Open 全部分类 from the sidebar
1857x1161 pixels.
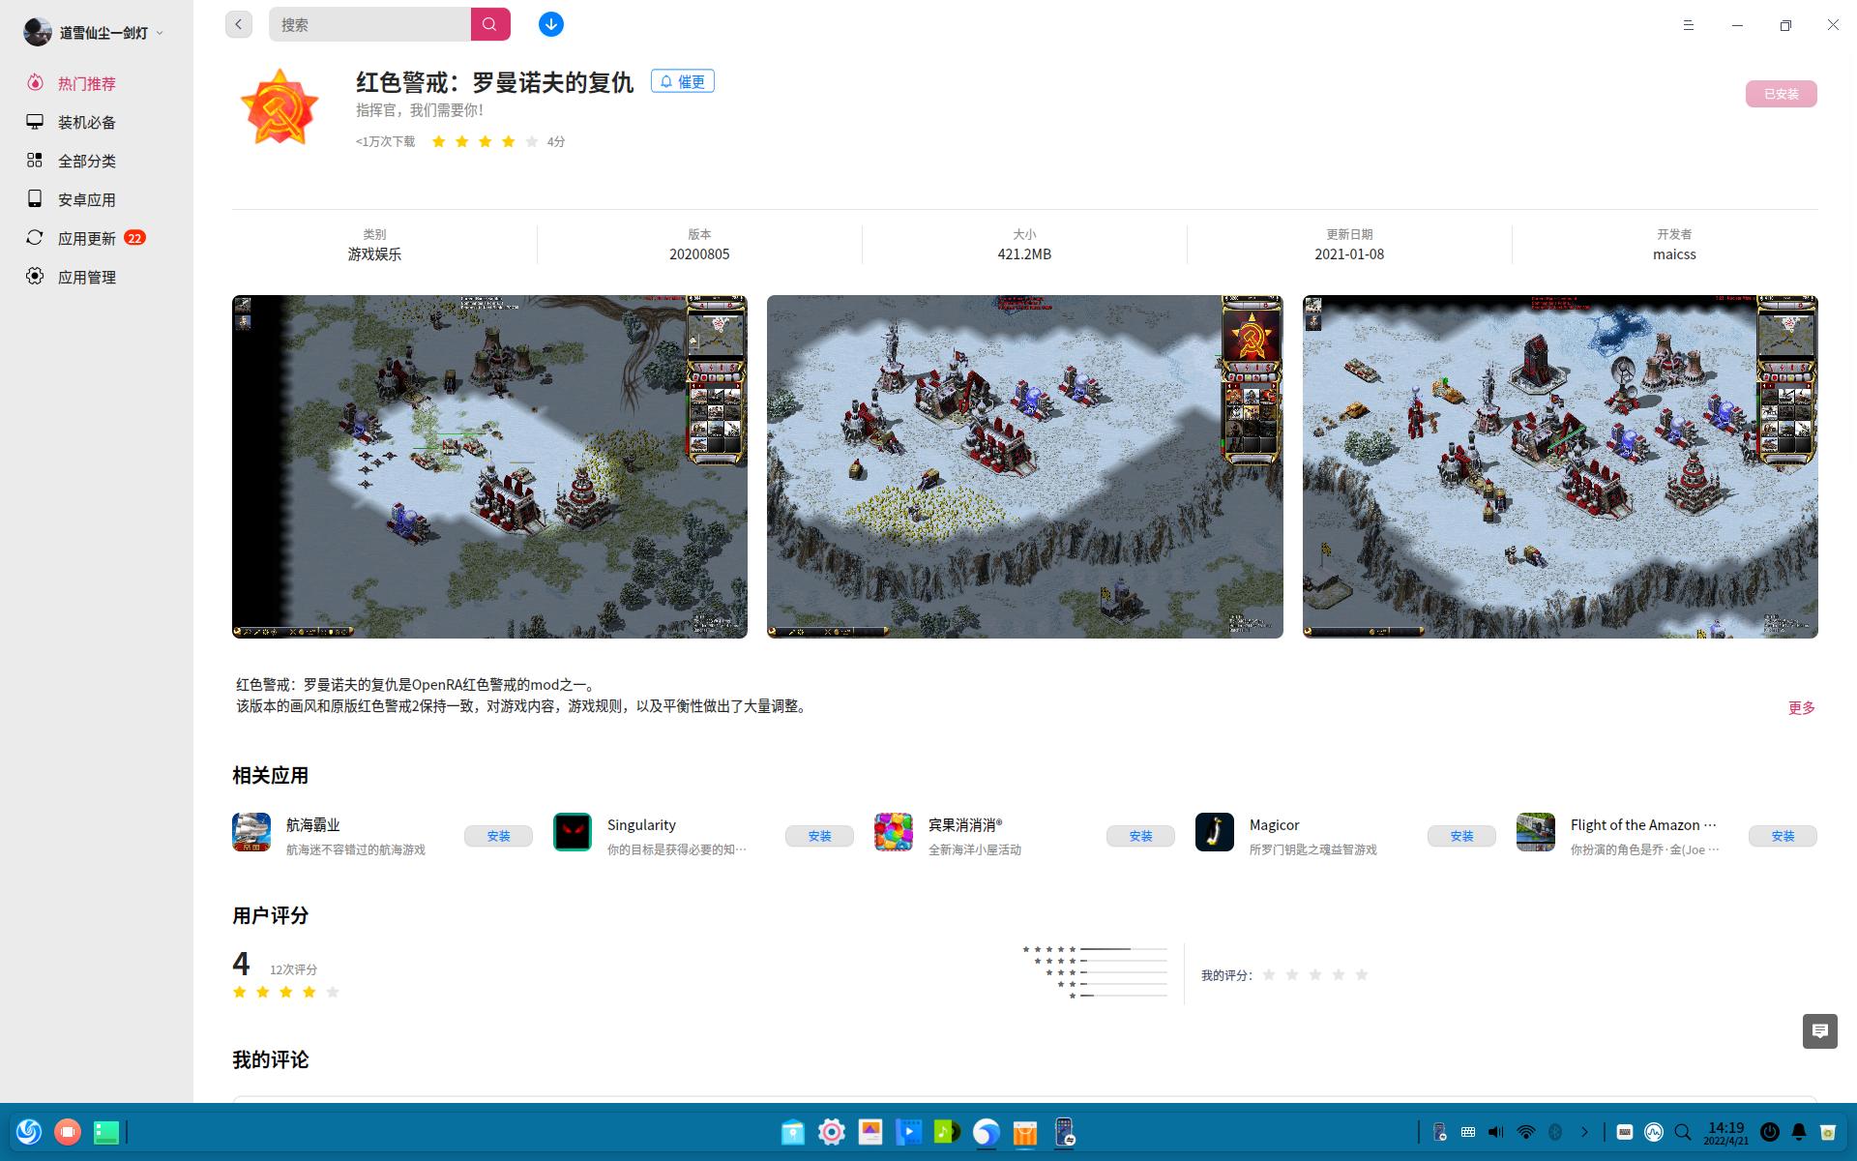click(x=86, y=161)
